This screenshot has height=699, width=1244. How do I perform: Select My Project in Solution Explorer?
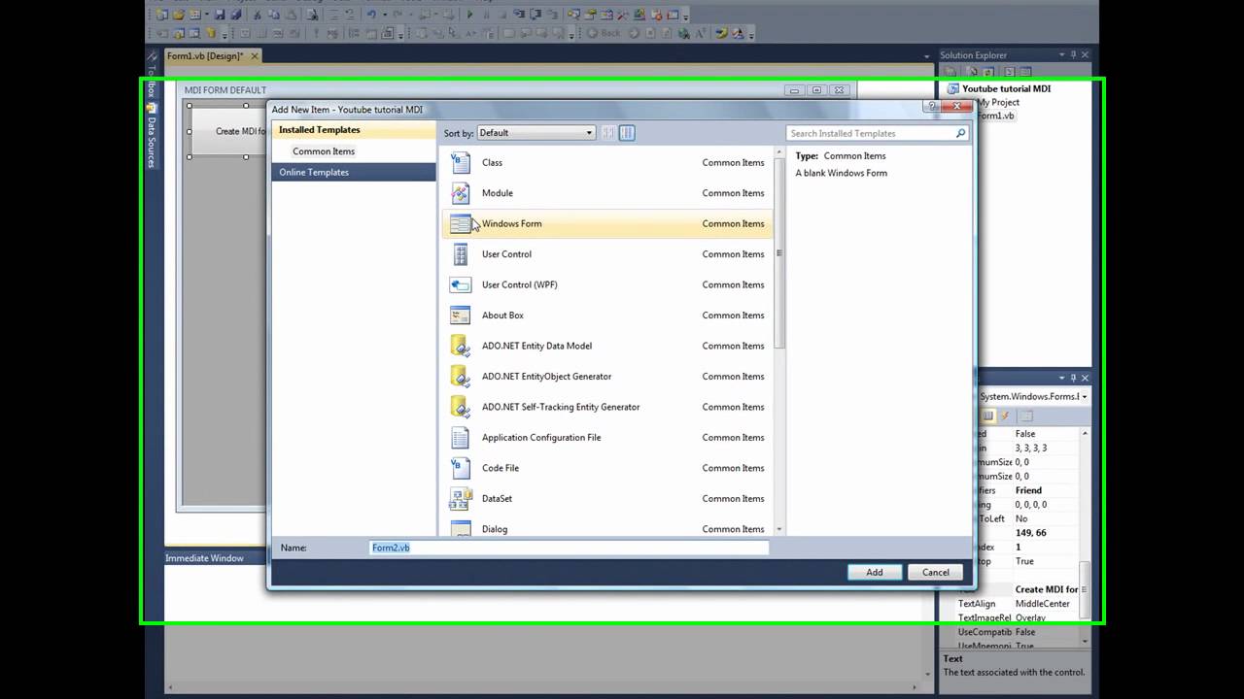[x=998, y=102]
